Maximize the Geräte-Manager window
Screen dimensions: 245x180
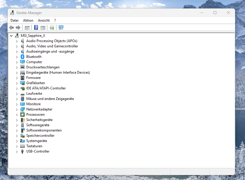point(215,13)
